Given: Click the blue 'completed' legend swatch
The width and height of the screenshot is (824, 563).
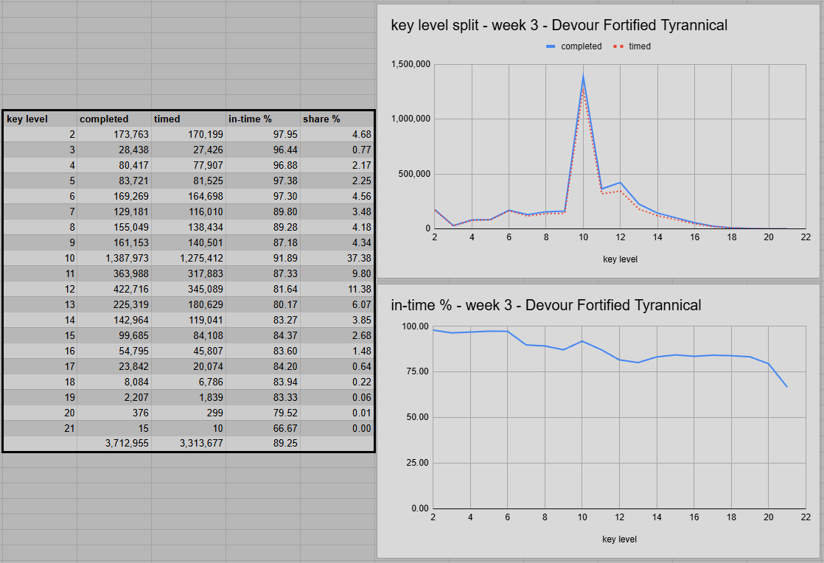Looking at the screenshot, I should coord(551,46).
